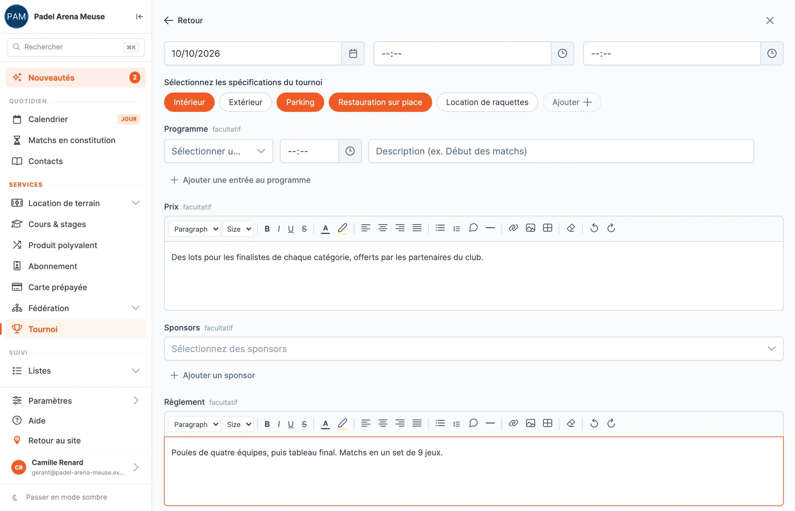
Task: Click the Retour back link
Action: pos(183,20)
